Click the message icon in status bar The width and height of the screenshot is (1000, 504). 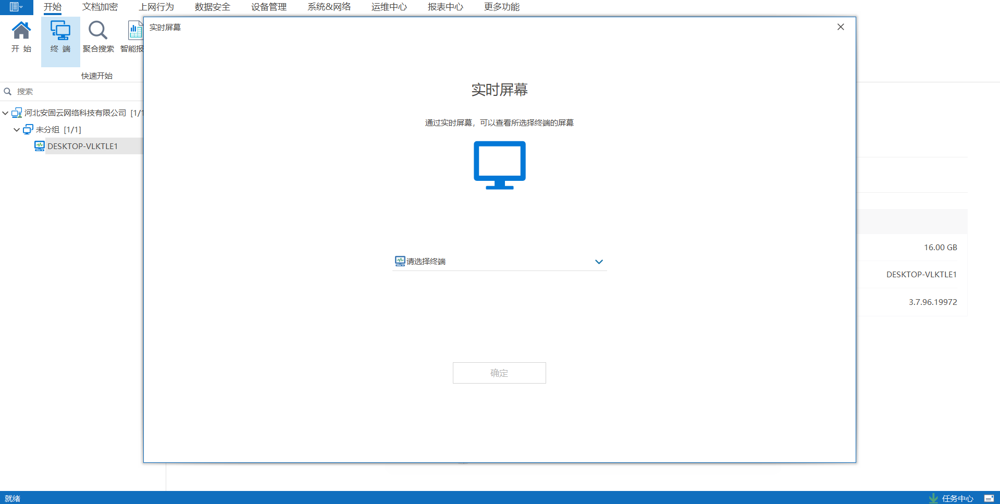[x=989, y=498]
